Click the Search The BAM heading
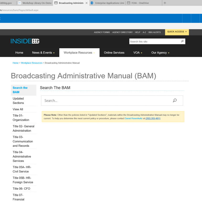The width and height of the screenshot is (202, 202). point(55,88)
